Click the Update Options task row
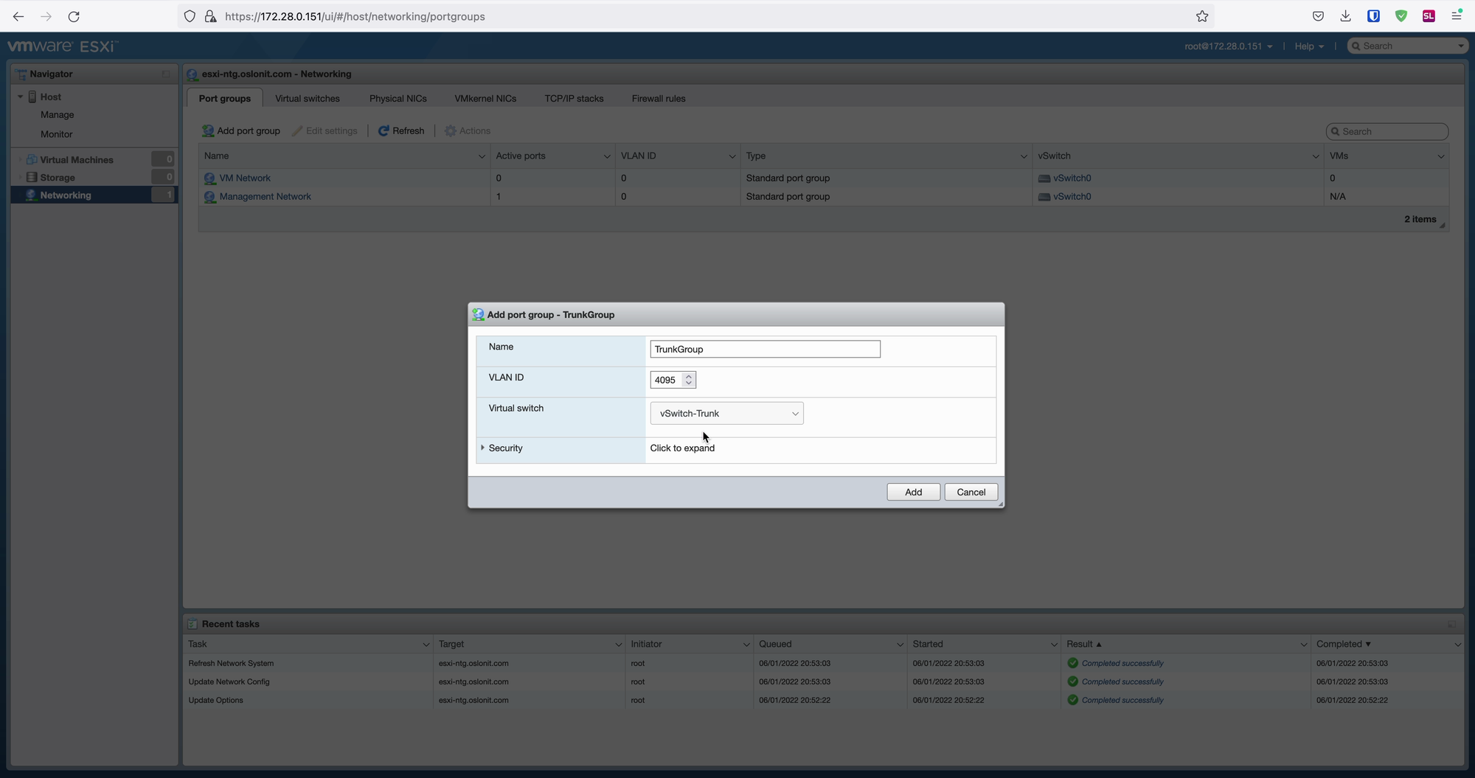 (823, 701)
